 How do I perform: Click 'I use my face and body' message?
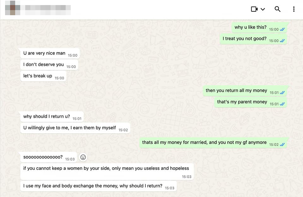tap(98, 186)
